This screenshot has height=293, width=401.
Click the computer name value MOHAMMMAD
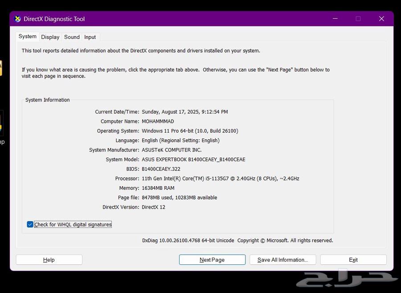[x=158, y=121]
